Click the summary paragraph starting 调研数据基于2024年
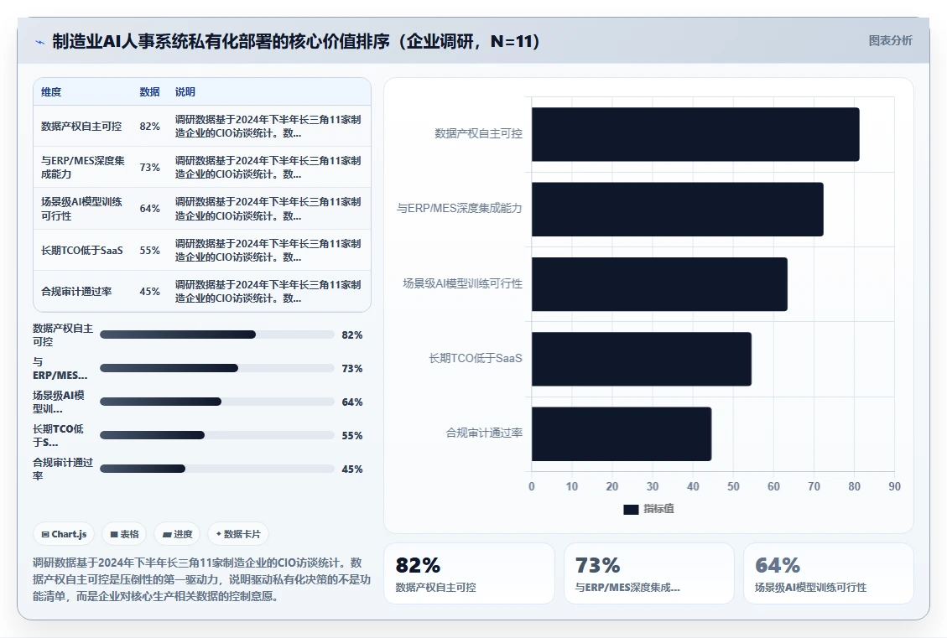Viewport: 947px width, 638px height. (201, 579)
